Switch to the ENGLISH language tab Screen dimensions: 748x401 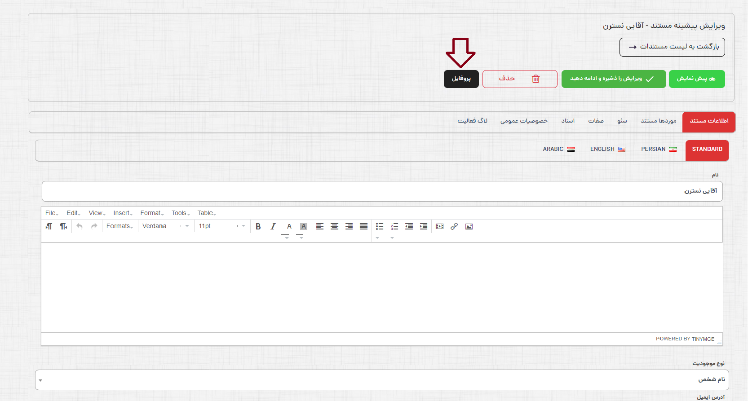pyautogui.click(x=607, y=150)
